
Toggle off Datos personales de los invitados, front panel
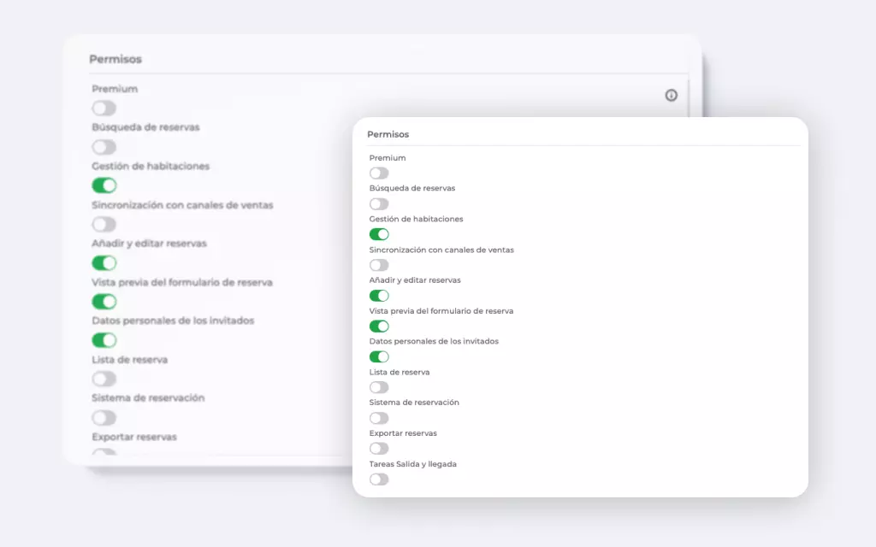(379, 356)
